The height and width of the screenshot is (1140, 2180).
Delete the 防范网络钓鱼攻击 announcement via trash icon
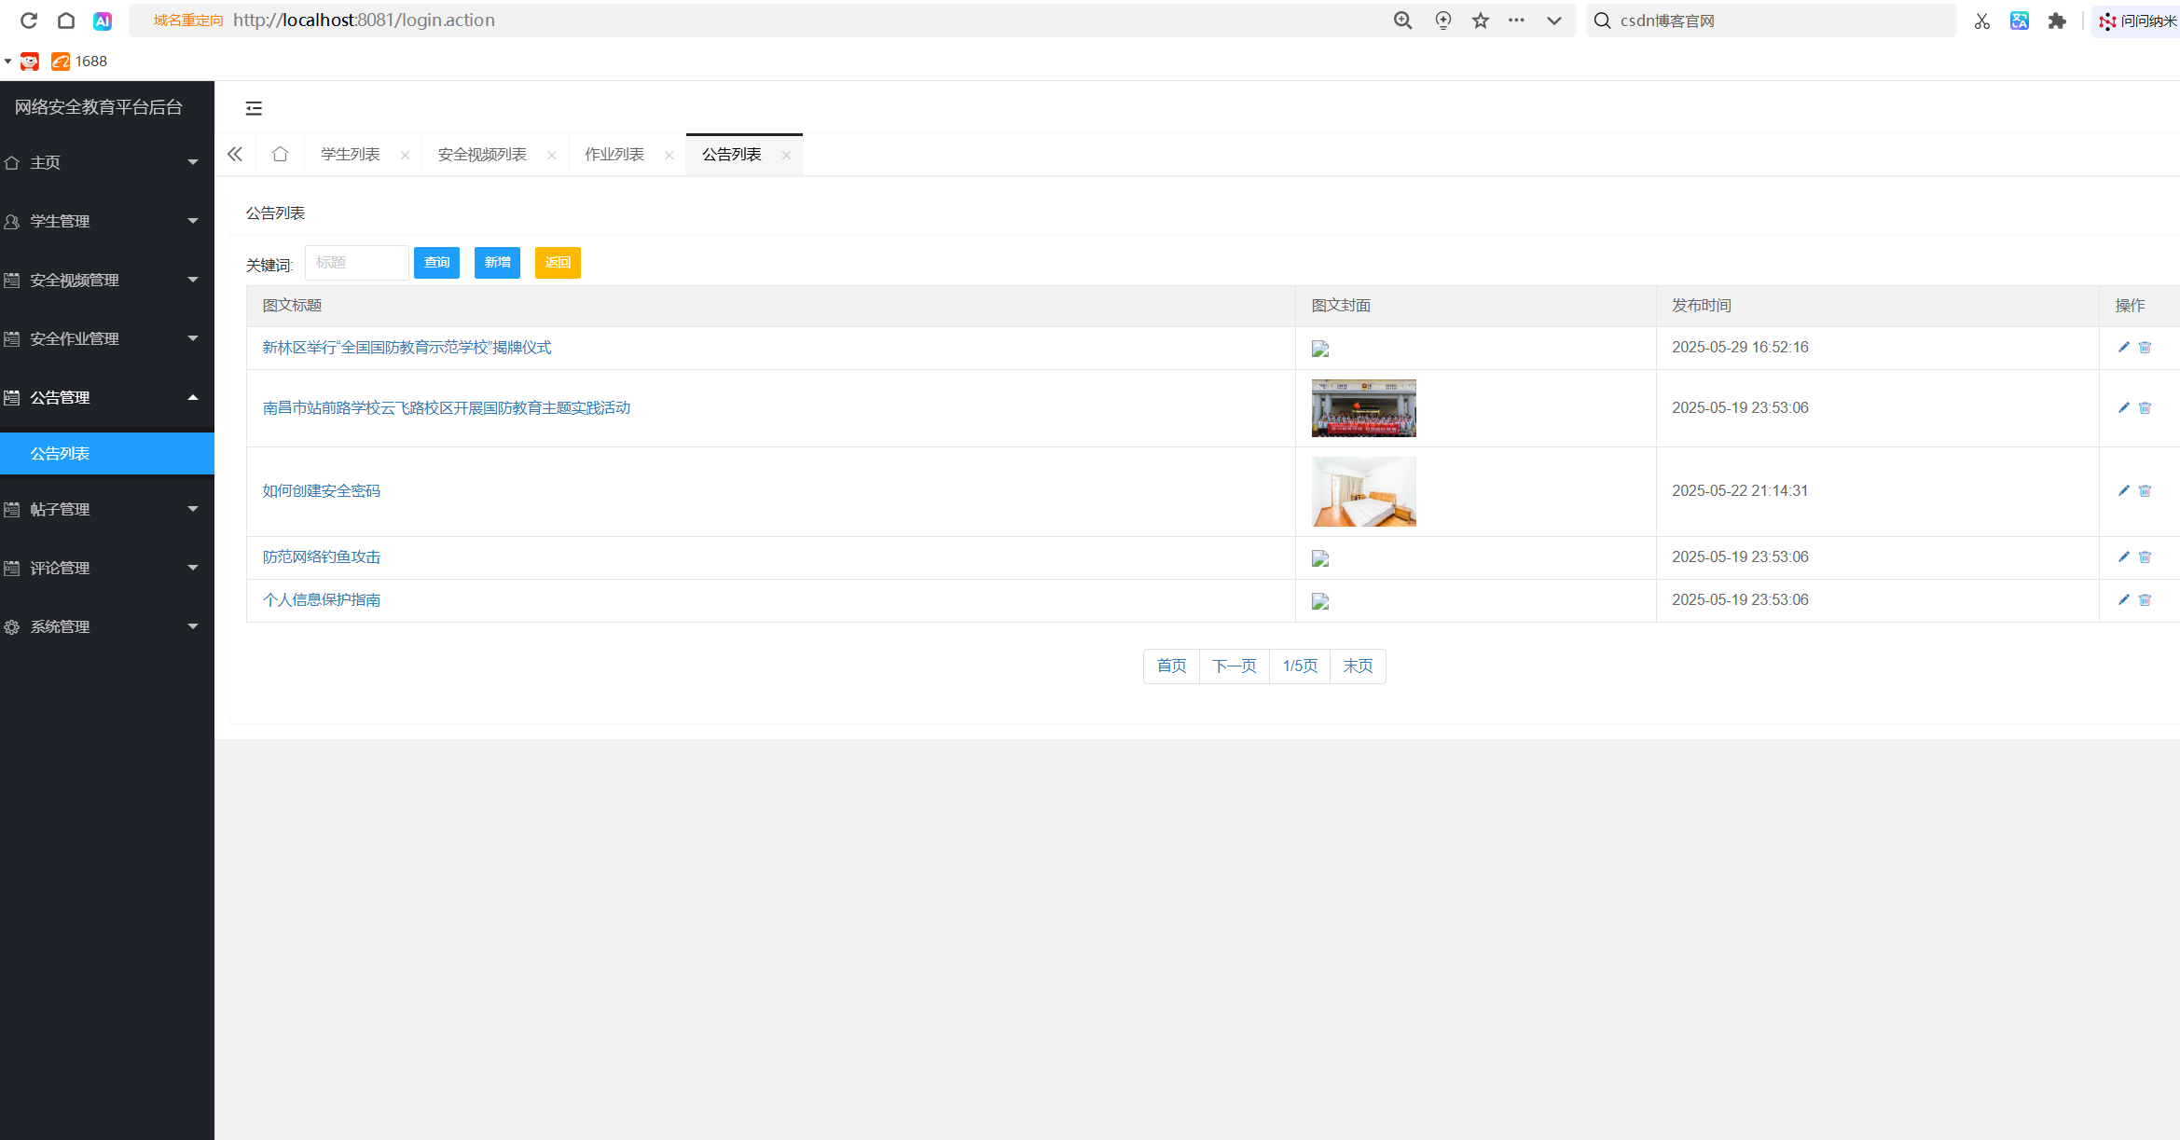coord(2145,557)
